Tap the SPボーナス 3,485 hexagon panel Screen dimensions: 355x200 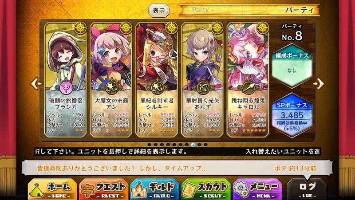pyautogui.click(x=292, y=115)
